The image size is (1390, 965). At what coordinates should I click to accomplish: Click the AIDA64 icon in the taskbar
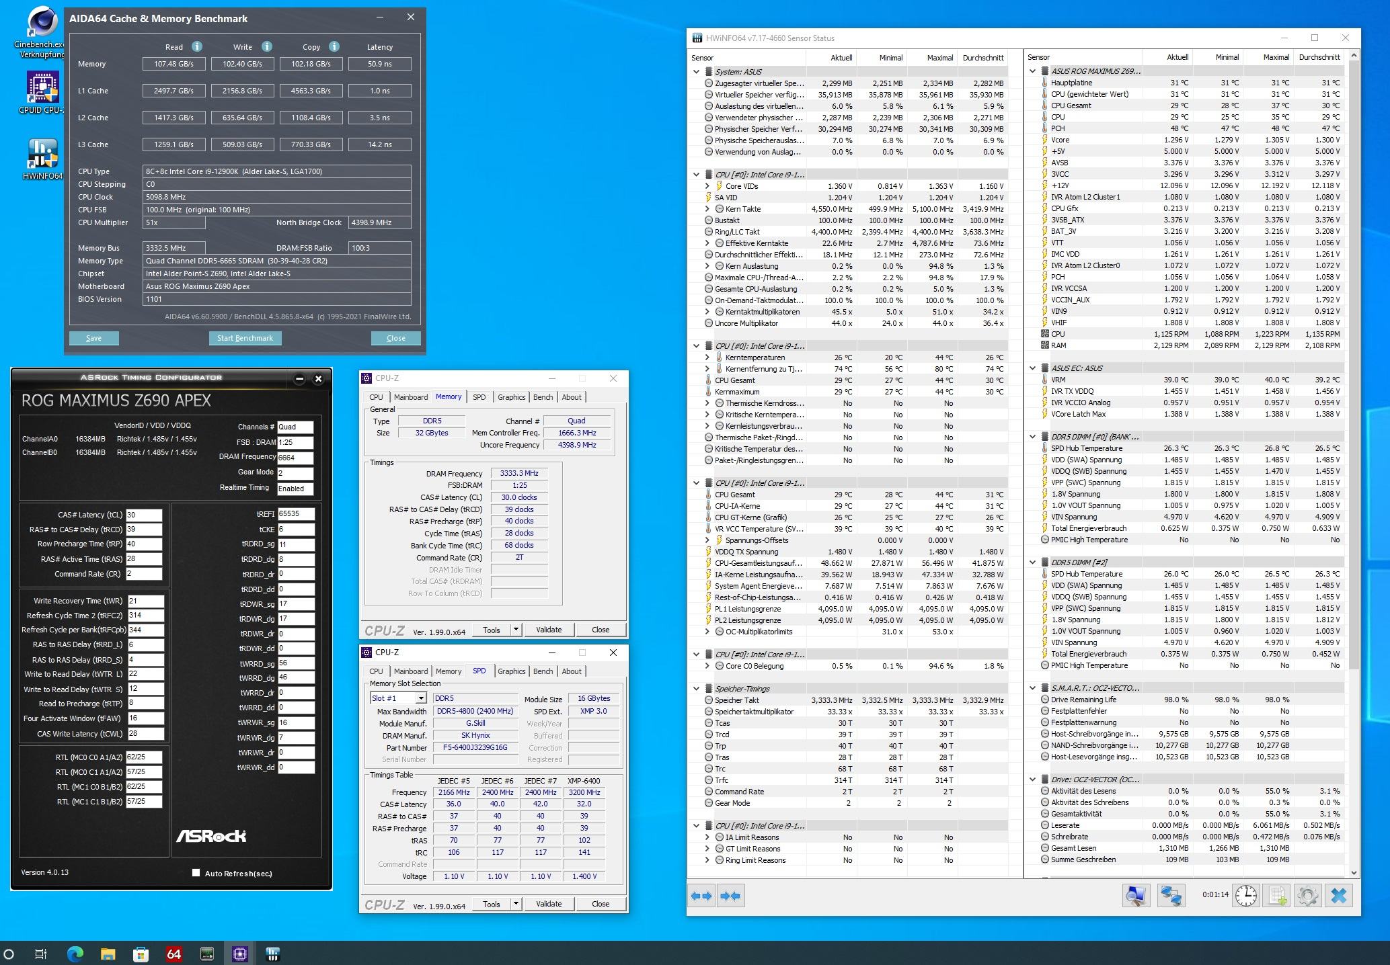pos(174,954)
